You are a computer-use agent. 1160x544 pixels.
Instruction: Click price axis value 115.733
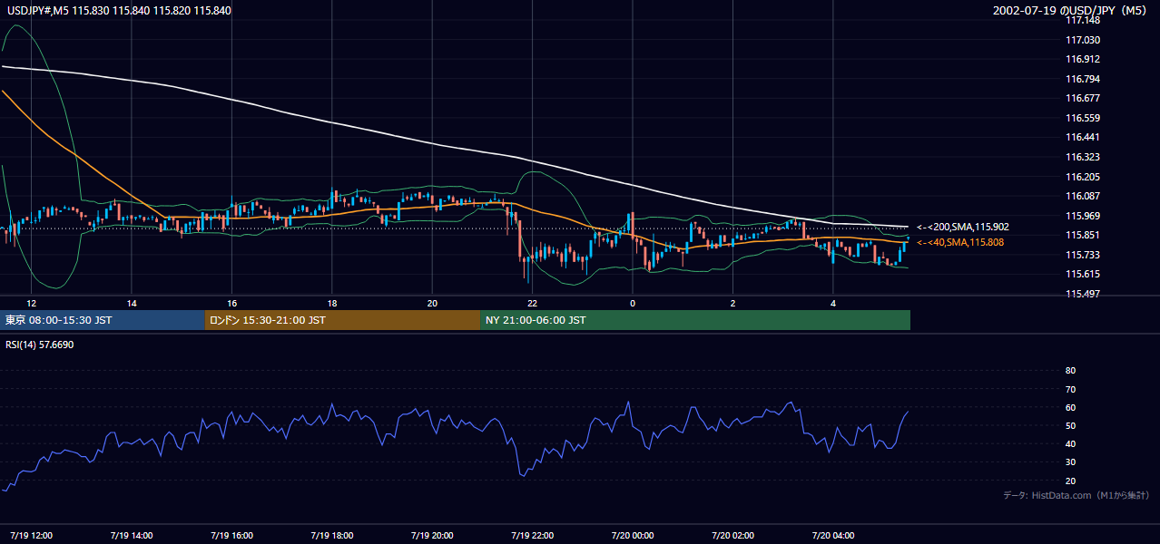point(1082,255)
